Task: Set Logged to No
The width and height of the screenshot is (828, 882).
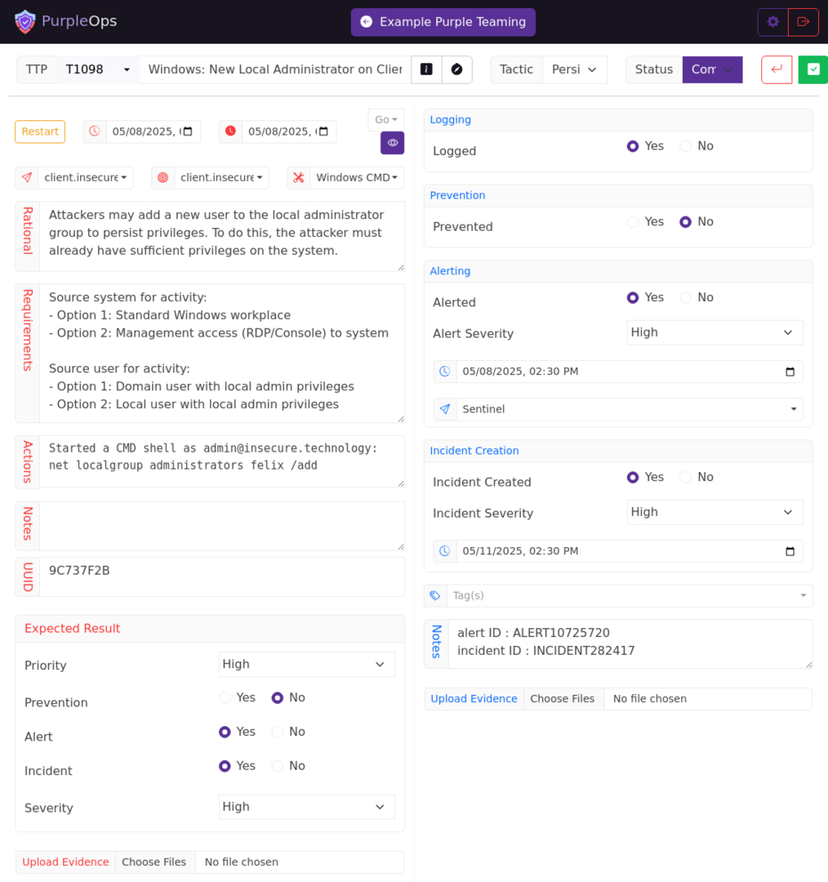Action: click(686, 146)
